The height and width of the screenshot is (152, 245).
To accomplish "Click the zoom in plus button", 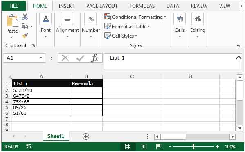I will pos(217,147).
